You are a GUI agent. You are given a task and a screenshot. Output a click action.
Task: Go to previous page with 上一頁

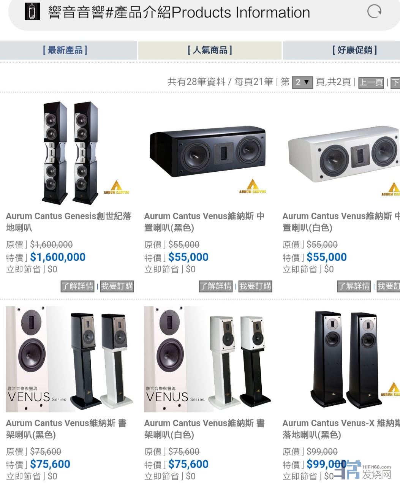click(371, 82)
